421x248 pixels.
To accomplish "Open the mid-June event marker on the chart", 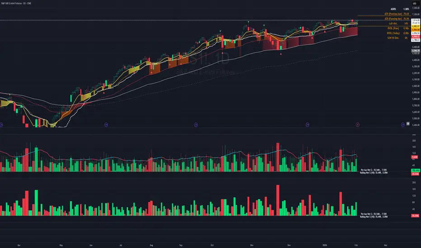I will (x=106, y=124).
